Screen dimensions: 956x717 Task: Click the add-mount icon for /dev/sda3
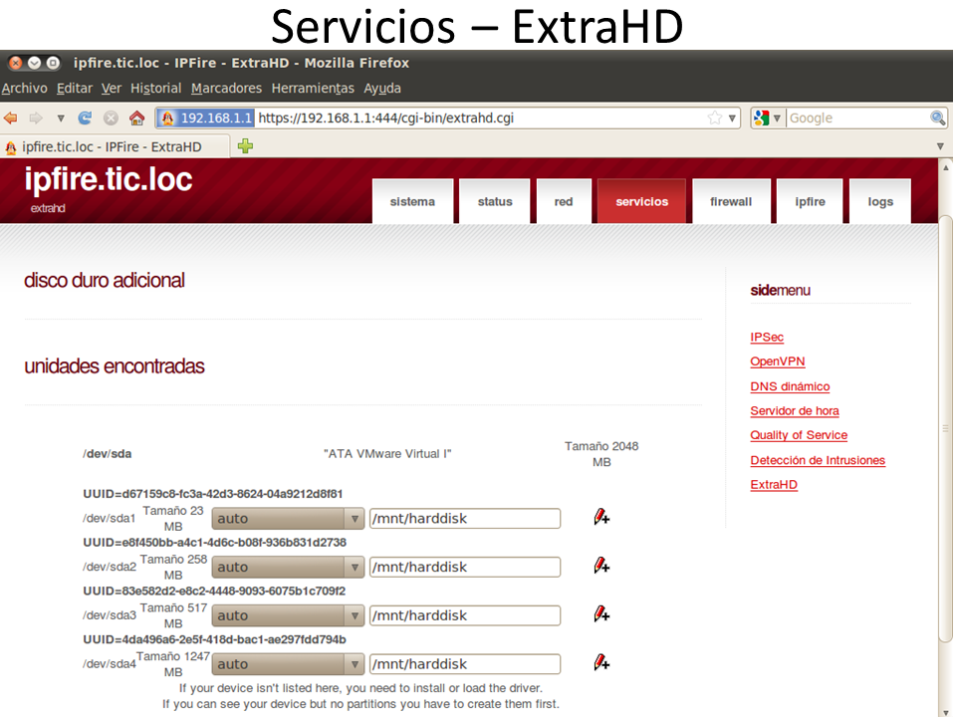pyautogui.click(x=601, y=614)
